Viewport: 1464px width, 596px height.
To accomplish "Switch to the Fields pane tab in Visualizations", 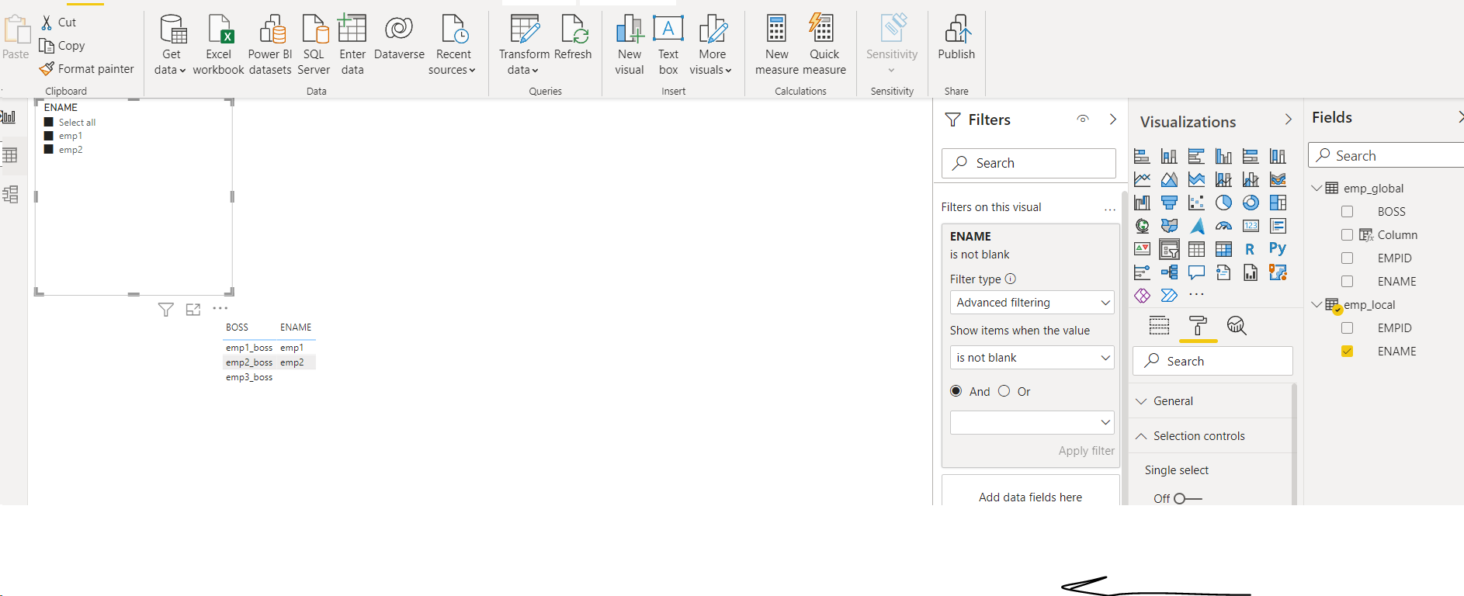I will pos(1159,325).
